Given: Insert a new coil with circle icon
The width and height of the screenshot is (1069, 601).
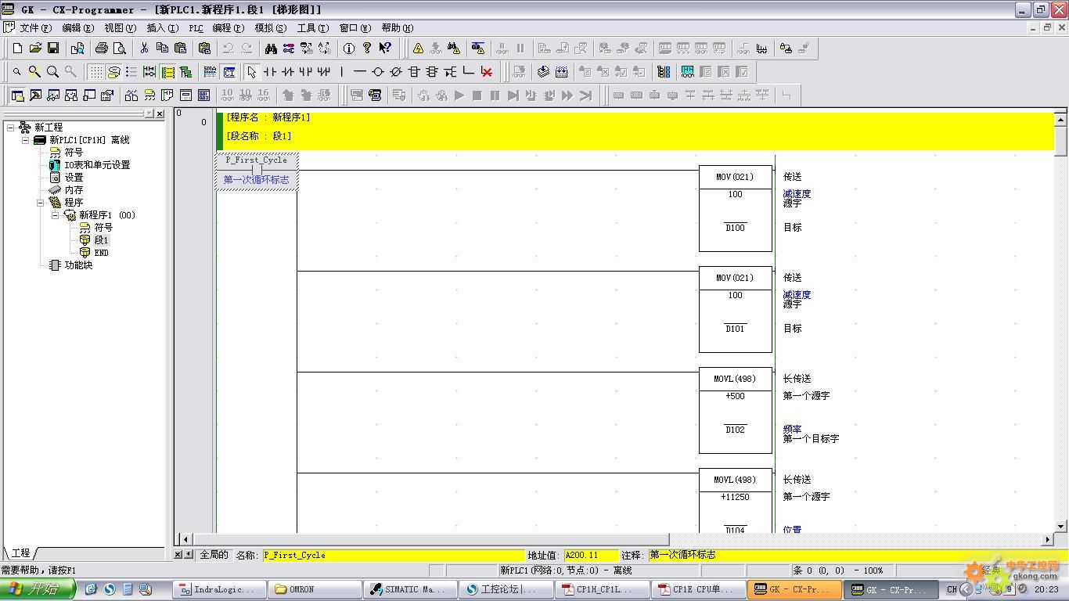Looking at the screenshot, I should click(378, 72).
